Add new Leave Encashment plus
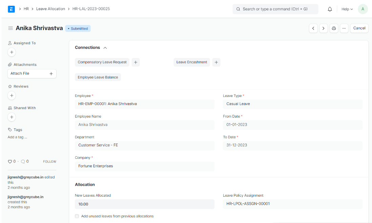Screen dimensions: 372x223 point(216,62)
